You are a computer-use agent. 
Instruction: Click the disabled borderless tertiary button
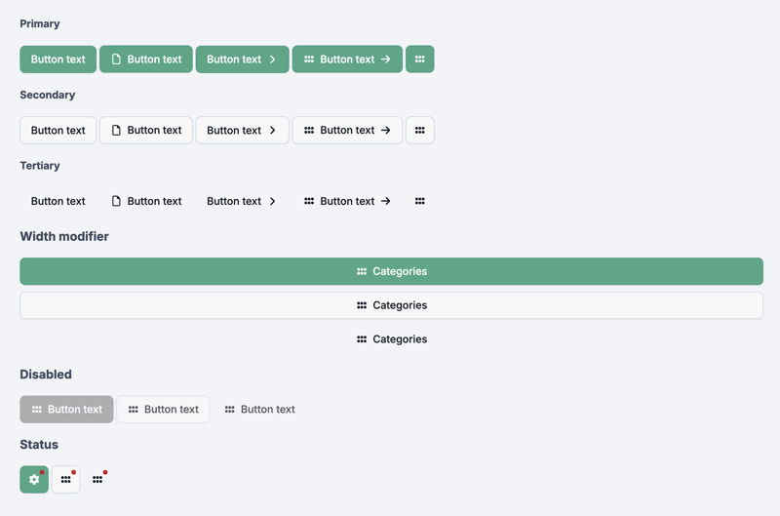259,410
